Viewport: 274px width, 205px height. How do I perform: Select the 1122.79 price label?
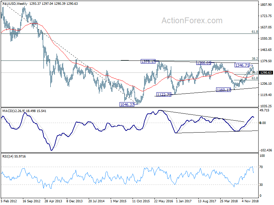pyautogui.click(x=164, y=95)
